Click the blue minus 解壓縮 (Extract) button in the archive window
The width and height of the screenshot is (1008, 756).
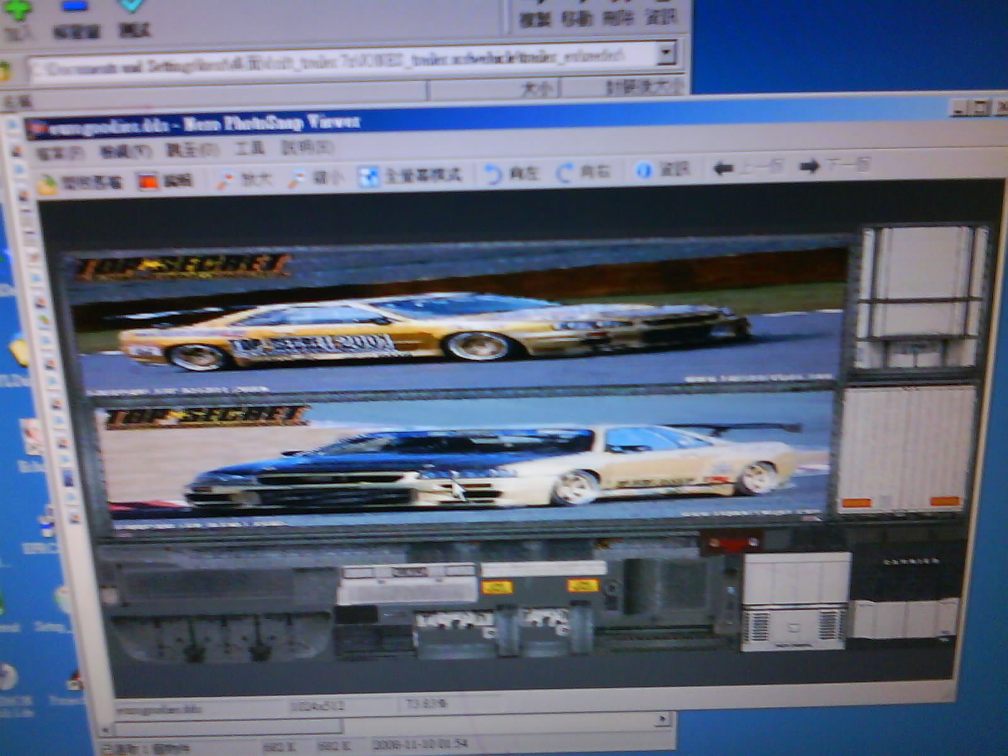point(76,19)
